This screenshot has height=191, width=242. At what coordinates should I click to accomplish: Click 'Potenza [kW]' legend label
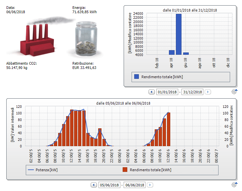tap(47, 170)
